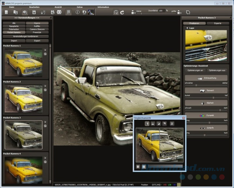Collapse the Voreinstellungen panel header
Screen dimensions: 234x188
(x=26, y=17)
